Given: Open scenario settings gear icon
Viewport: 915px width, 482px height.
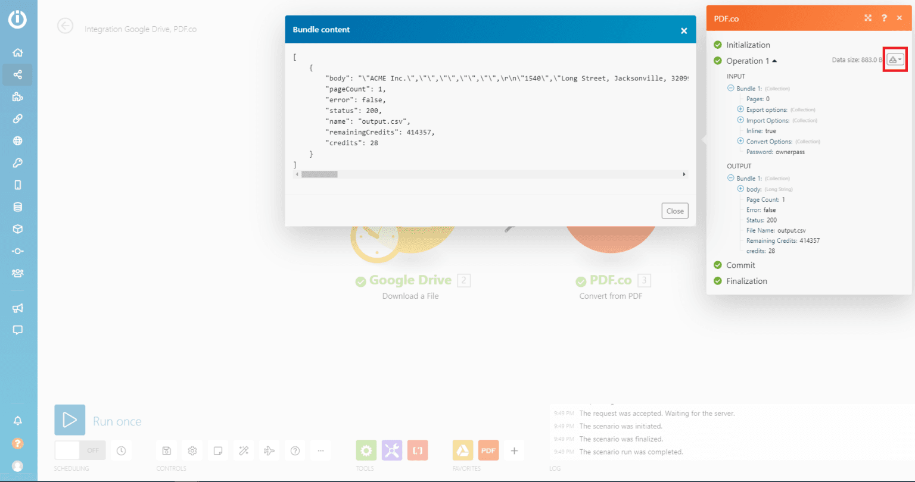Looking at the screenshot, I should 192,450.
